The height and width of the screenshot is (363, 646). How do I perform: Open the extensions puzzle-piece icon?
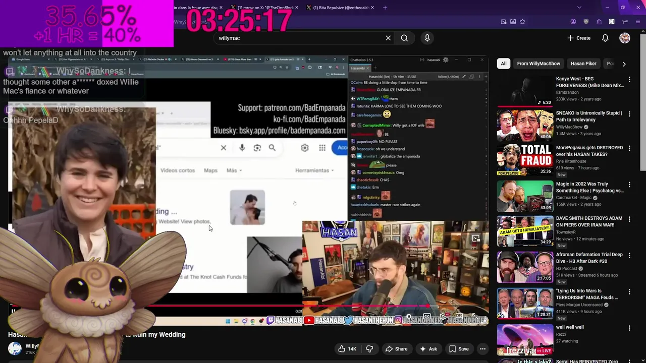click(599, 22)
